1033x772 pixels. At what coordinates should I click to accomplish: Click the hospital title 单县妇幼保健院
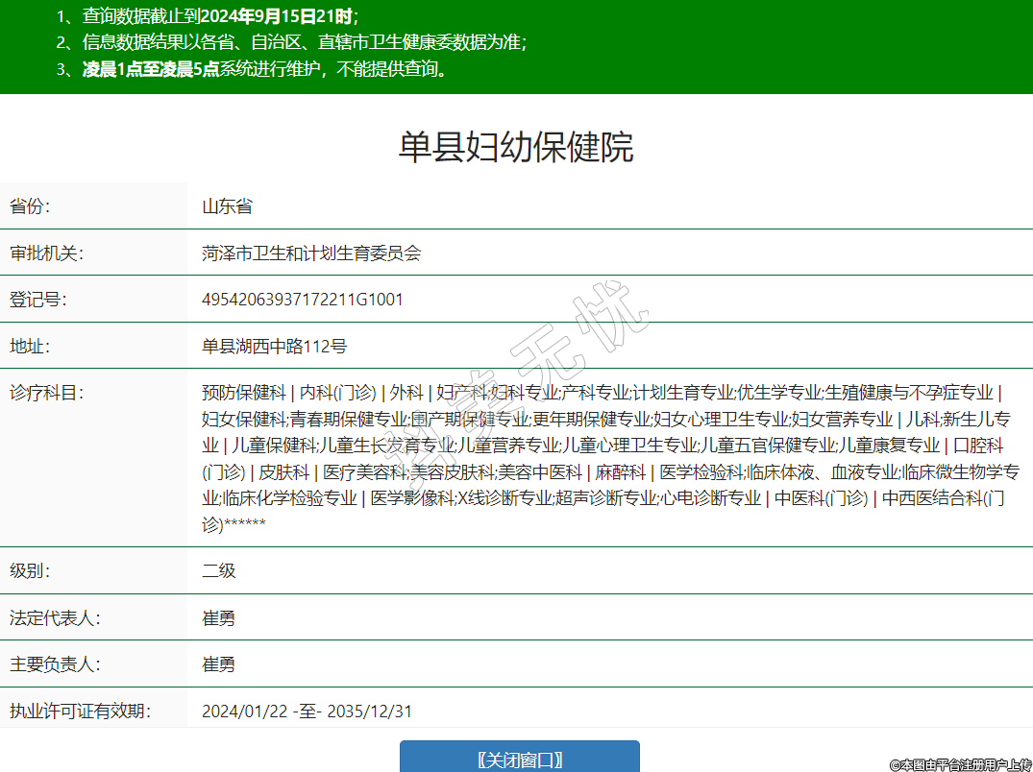pos(516,148)
